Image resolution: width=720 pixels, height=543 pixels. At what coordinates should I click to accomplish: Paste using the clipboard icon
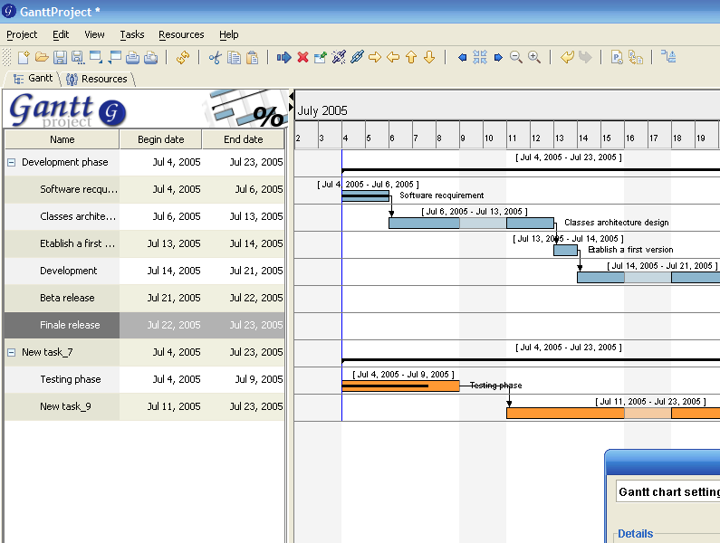pyautogui.click(x=252, y=57)
